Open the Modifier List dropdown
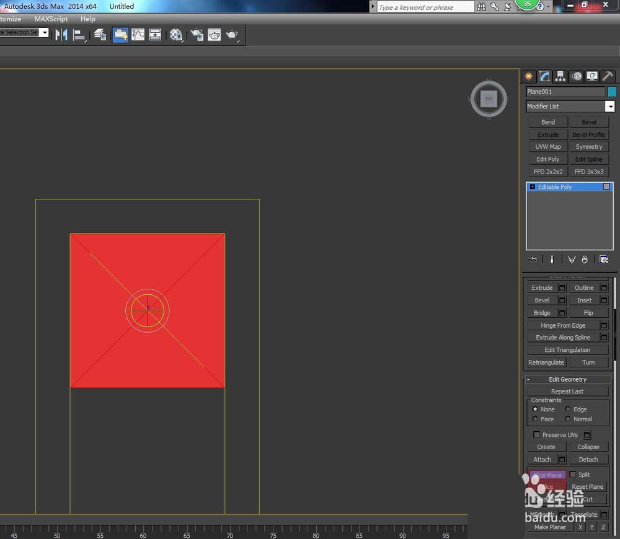The image size is (620, 539). 610,107
